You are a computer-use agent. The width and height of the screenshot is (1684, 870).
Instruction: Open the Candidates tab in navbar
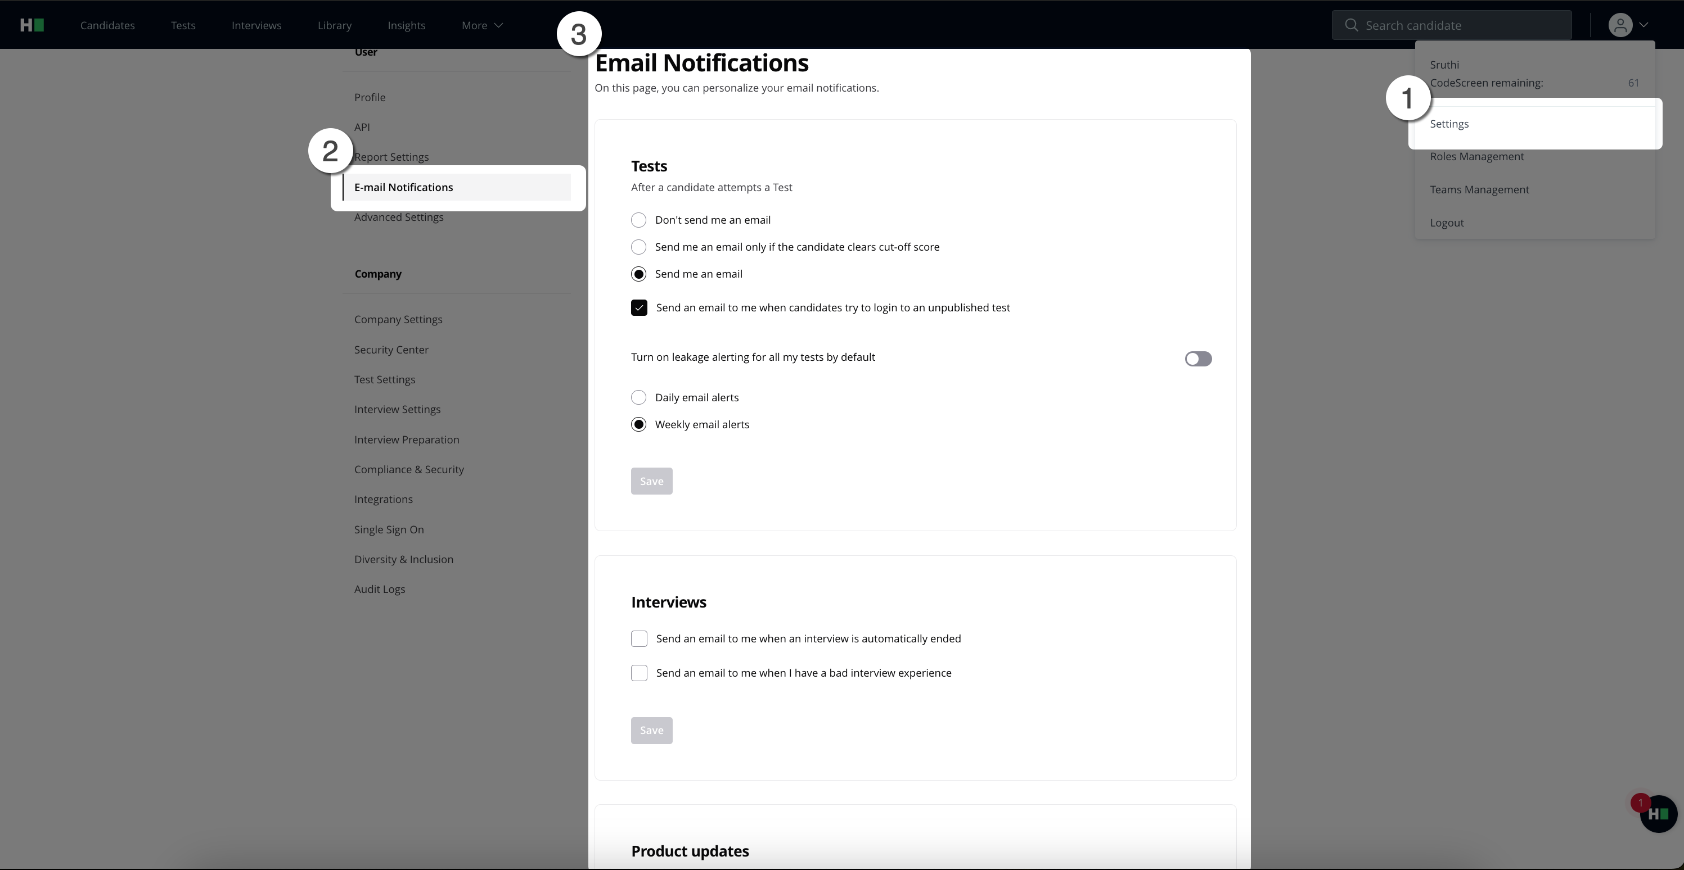[x=107, y=25]
